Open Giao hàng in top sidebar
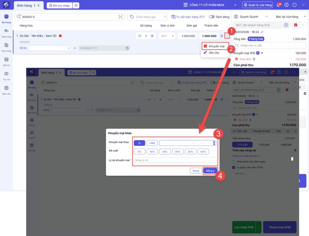 pyautogui.click(x=6, y=33)
